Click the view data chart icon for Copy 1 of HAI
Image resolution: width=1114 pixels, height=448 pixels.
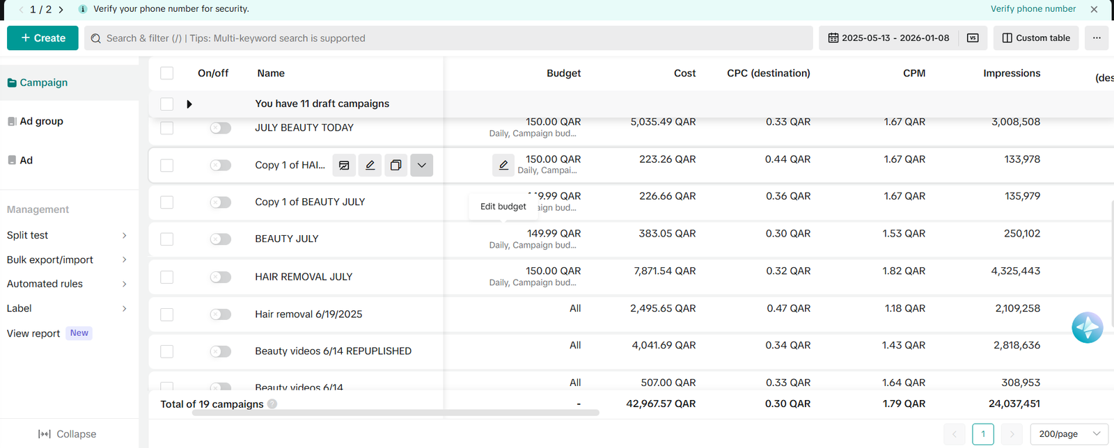click(344, 165)
